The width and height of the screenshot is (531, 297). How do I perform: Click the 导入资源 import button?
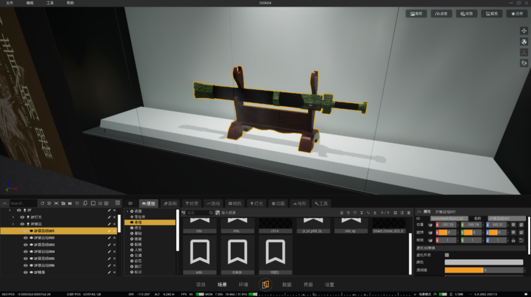click(226, 213)
